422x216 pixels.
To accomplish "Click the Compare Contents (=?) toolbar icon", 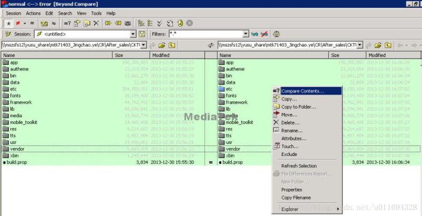I will 67,24.
